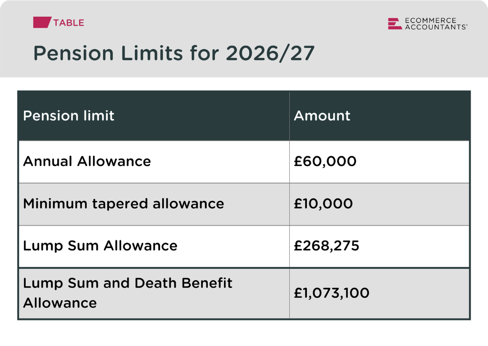The height and width of the screenshot is (346, 488).
Task: Select the Pension limit column header
Action: pos(154,116)
